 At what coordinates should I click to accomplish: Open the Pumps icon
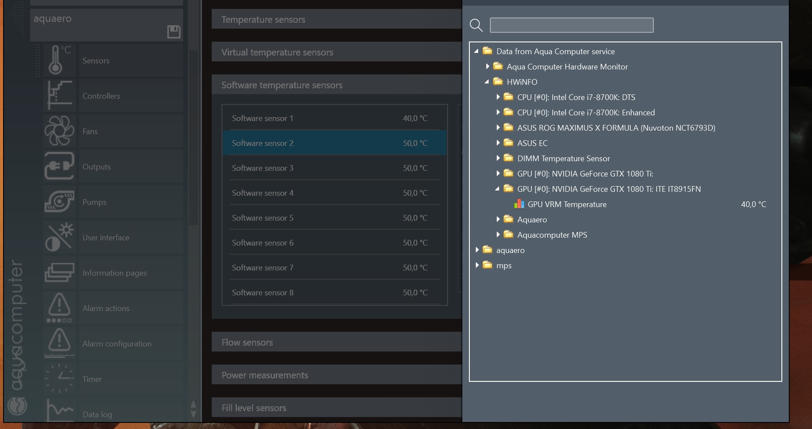click(x=59, y=202)
